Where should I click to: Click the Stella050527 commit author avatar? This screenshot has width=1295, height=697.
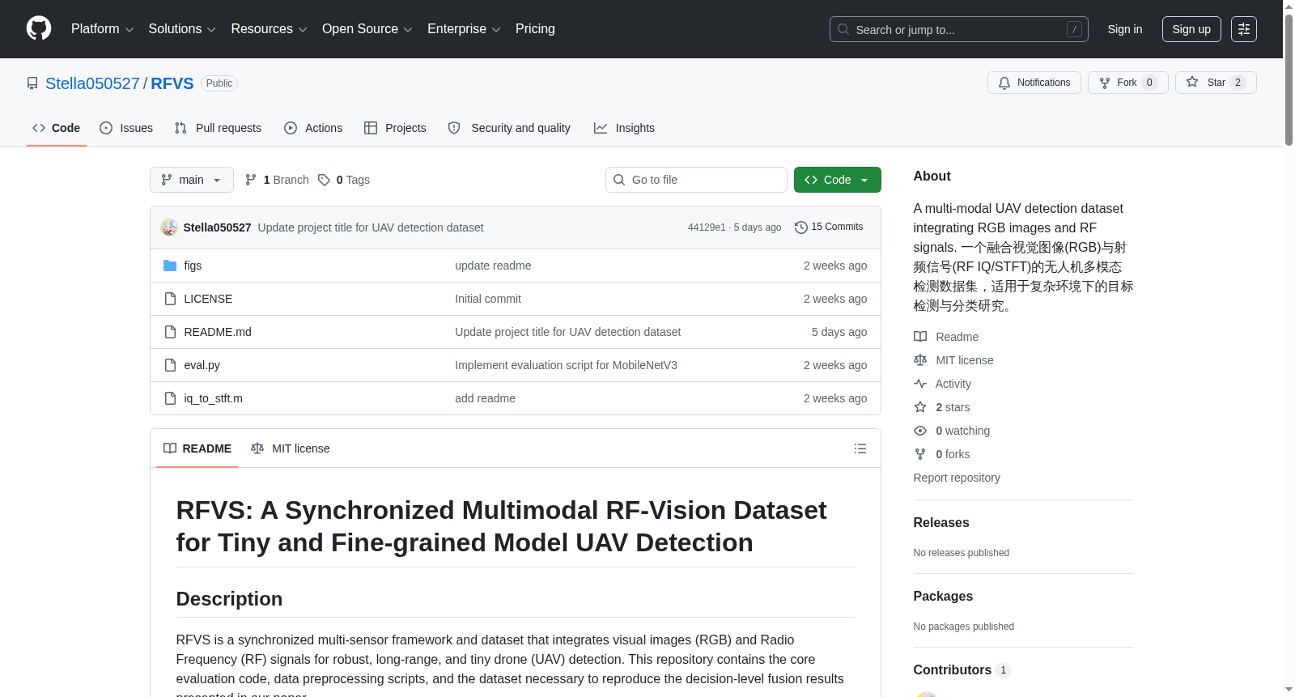(x=169, y=227)
